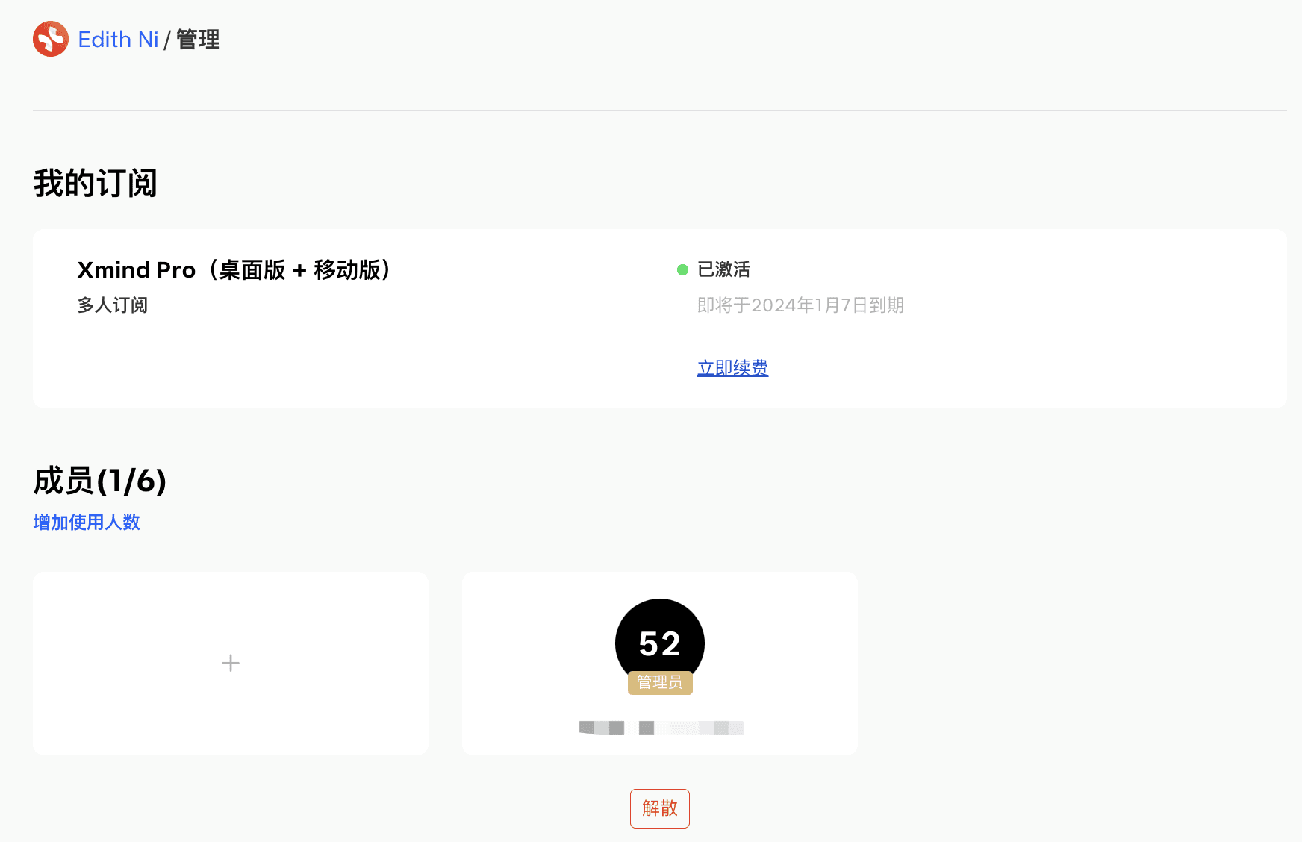Image resolution: width=1302 pixels, height=842 pixels.
Task: Click the 多人订阅 subscription type label
Action: pyautogui.click(x=113, y=305)
